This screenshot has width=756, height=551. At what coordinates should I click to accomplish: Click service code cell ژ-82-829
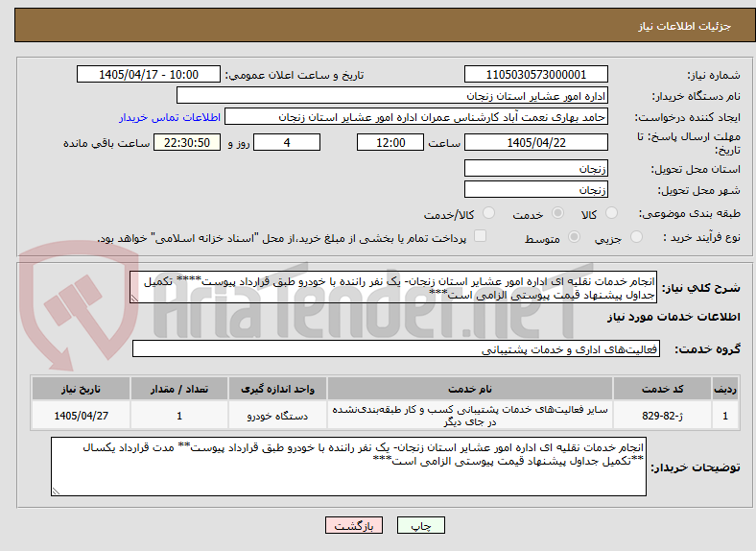[x=662, y=416]
